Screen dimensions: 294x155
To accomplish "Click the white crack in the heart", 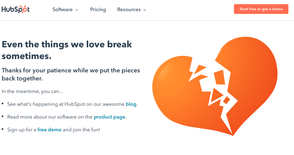I will [212, 83].
